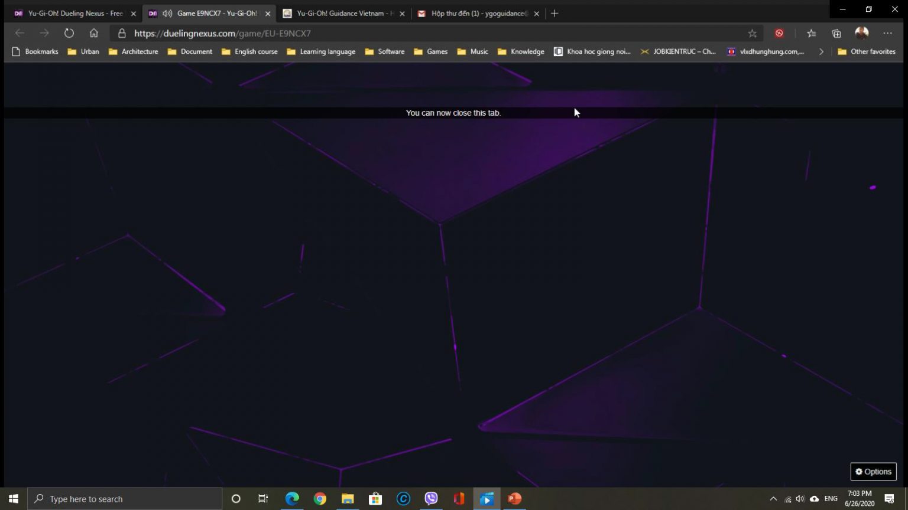Viewport: 908px width, 510px height.
Task: Open the Home icon in Edge
Action: 94,33
